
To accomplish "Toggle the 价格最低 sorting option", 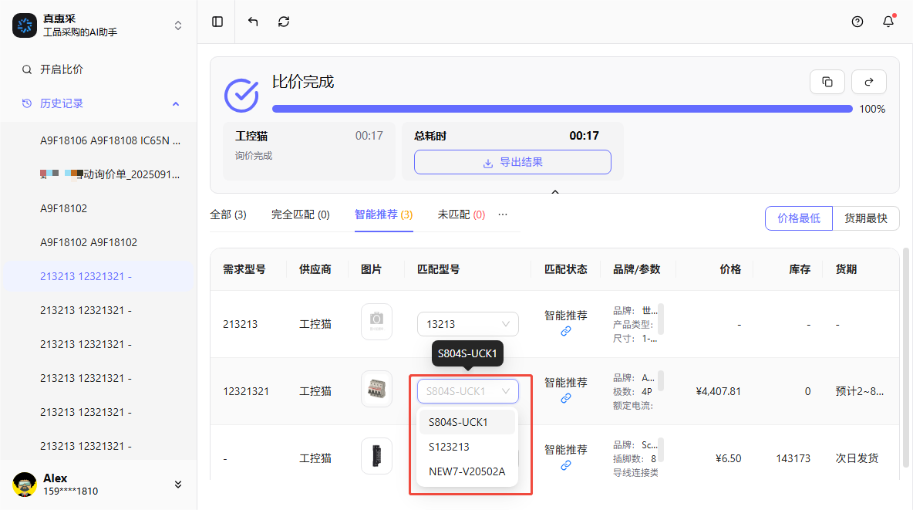I will point(798,218).
